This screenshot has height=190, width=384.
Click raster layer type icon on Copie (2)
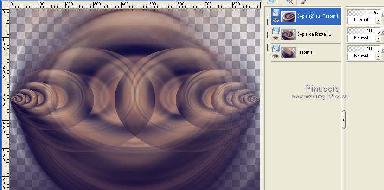(276, 12)
